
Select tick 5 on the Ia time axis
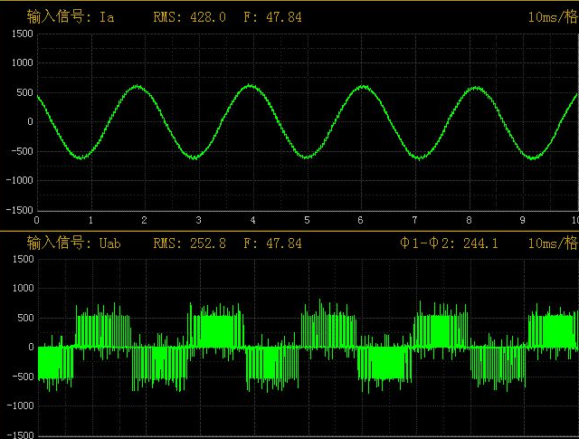click(307, 220)
